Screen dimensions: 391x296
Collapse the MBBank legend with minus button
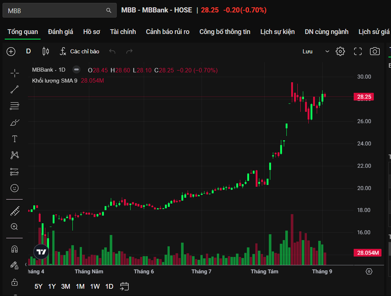76,69
